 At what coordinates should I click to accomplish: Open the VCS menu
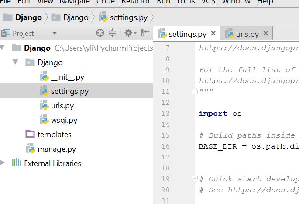pos(208,2)
